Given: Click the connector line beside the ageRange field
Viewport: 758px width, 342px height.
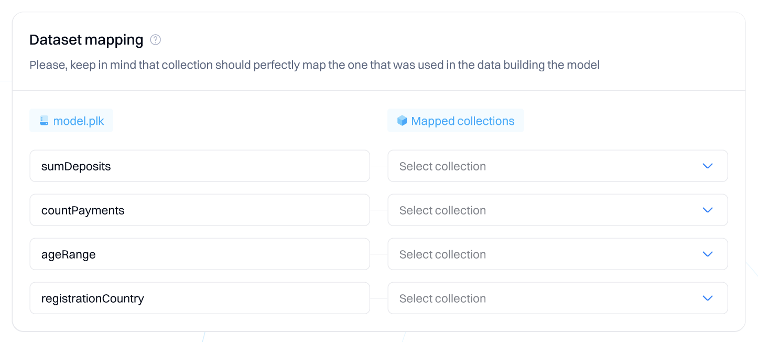Looking at the screenshot, I should pos(378,254).
